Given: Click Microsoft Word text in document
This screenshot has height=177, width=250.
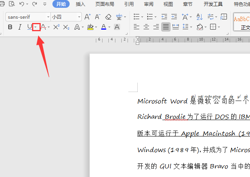Looking at the screenshot, I should click(x=162, y=101).
